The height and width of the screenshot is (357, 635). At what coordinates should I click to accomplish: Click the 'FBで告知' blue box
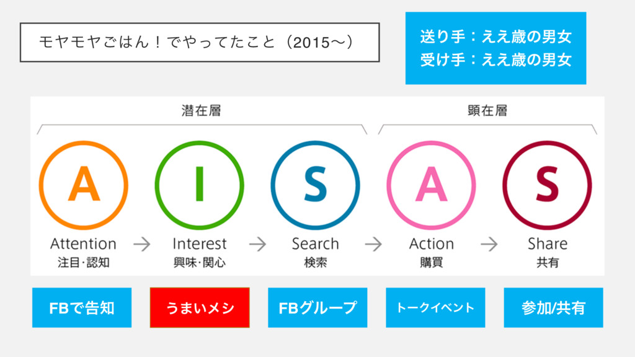click(x=82, y=307)
